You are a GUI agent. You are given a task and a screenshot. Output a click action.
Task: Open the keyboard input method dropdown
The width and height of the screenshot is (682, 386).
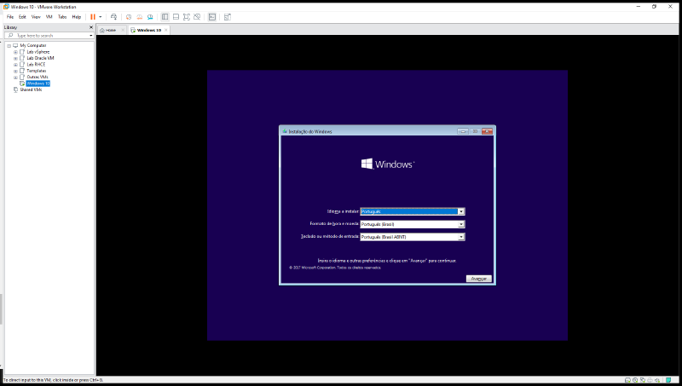(460, 236)
